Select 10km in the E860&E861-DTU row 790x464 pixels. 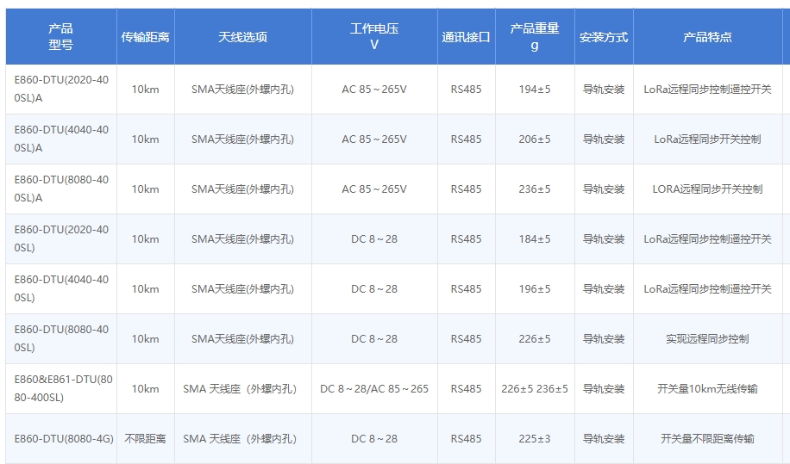point(145,388)
